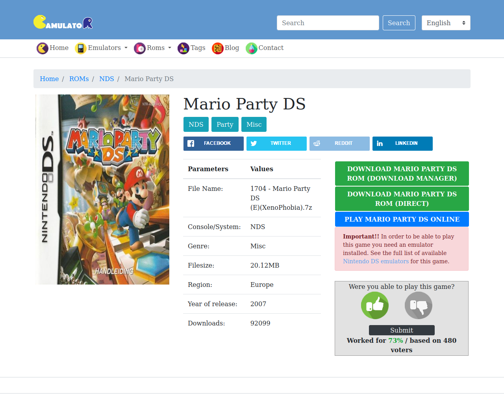Share on Twitter
The image size is (504, 403).
(276, 144)
